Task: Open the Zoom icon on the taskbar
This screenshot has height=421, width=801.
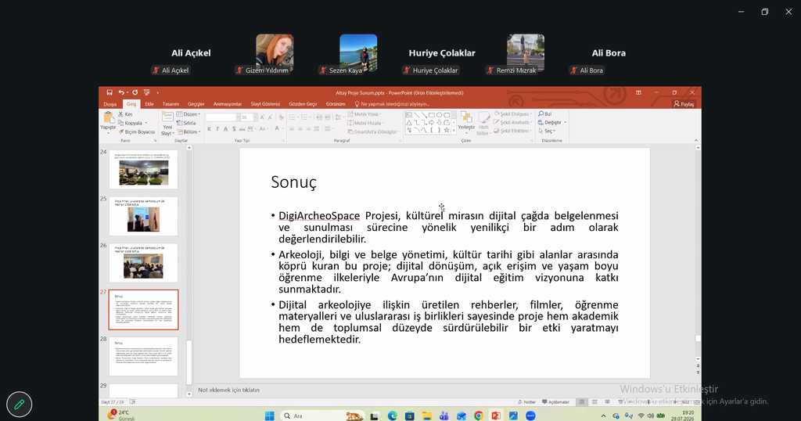Action: (530, 416)
